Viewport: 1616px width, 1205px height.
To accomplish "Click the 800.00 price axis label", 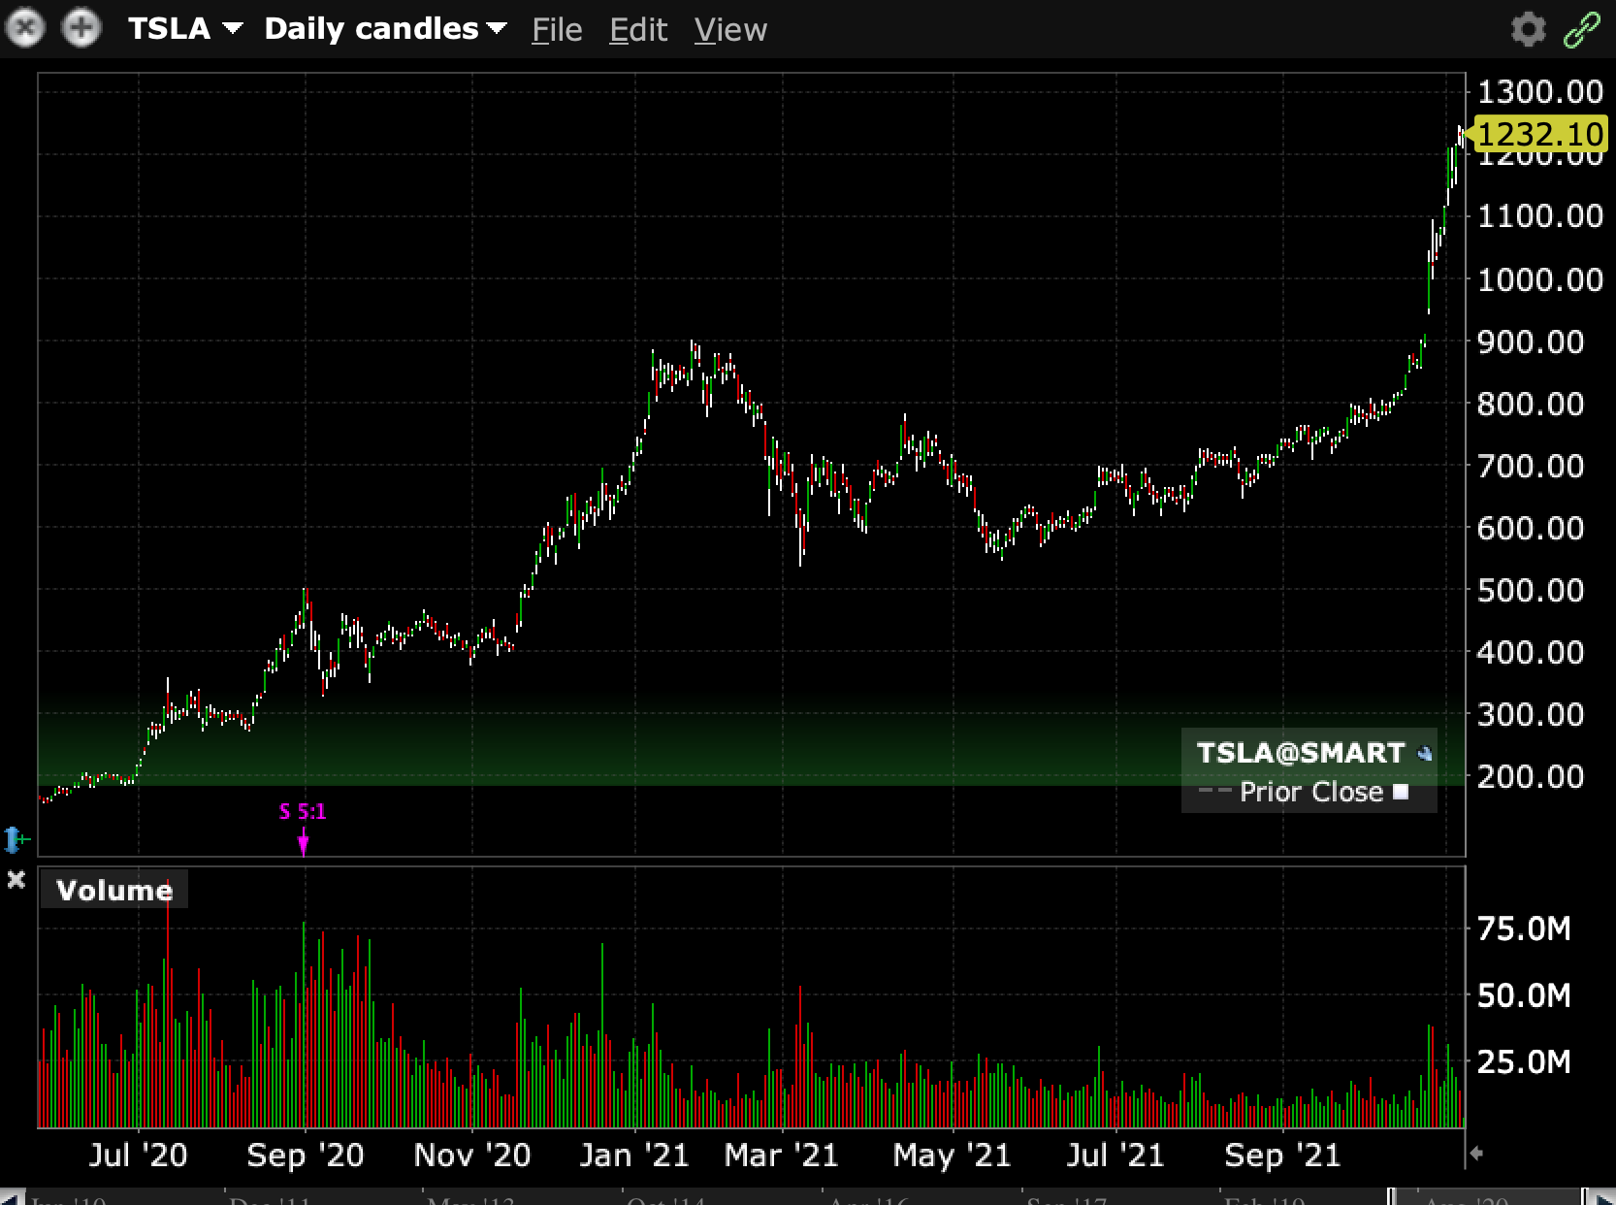I will (1530, 405).
